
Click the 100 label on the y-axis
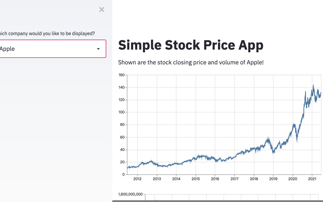tap(121, 112)
